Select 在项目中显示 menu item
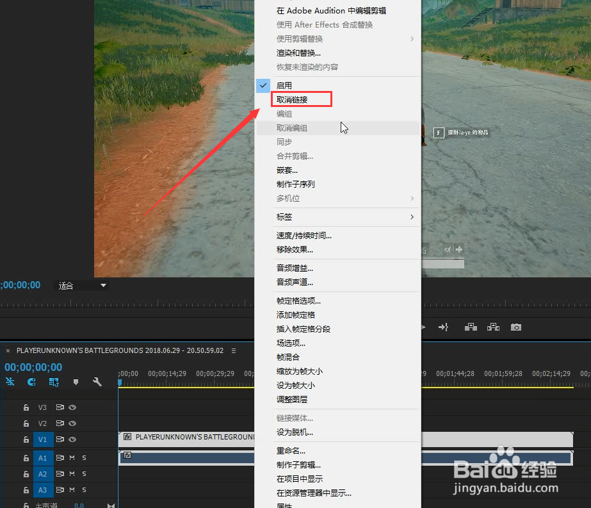Screen dimensions: 591x508 [337, 479]
